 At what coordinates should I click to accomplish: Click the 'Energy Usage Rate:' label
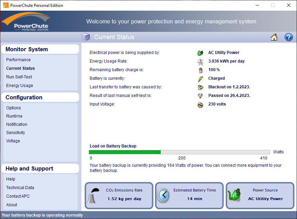tap(109, 61)
